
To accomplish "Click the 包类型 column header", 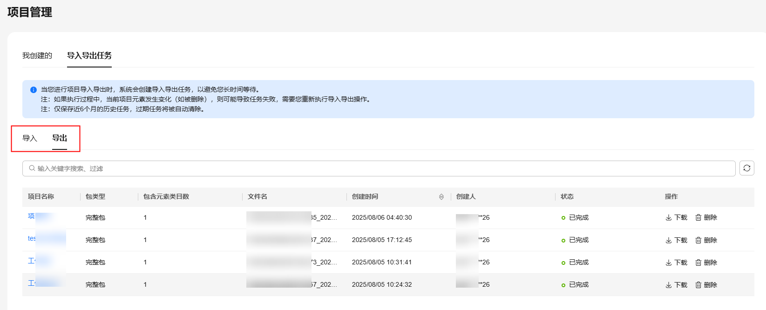I will pos(95,196).
